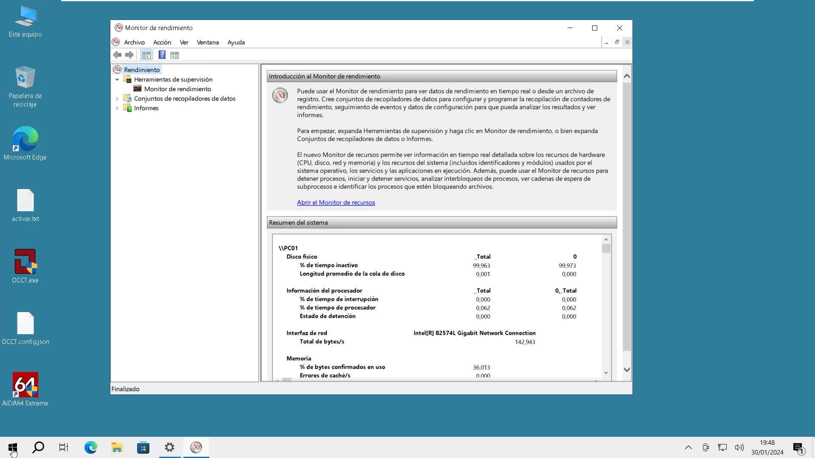Expand Conjuntos de recopiladores de datos
815x458 pixels.
pyautogui.click(x=117, y=98)
